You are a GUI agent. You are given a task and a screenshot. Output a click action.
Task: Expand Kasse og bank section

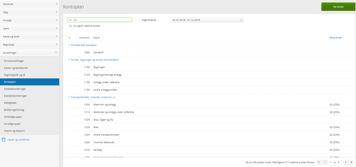coord(30,36)
